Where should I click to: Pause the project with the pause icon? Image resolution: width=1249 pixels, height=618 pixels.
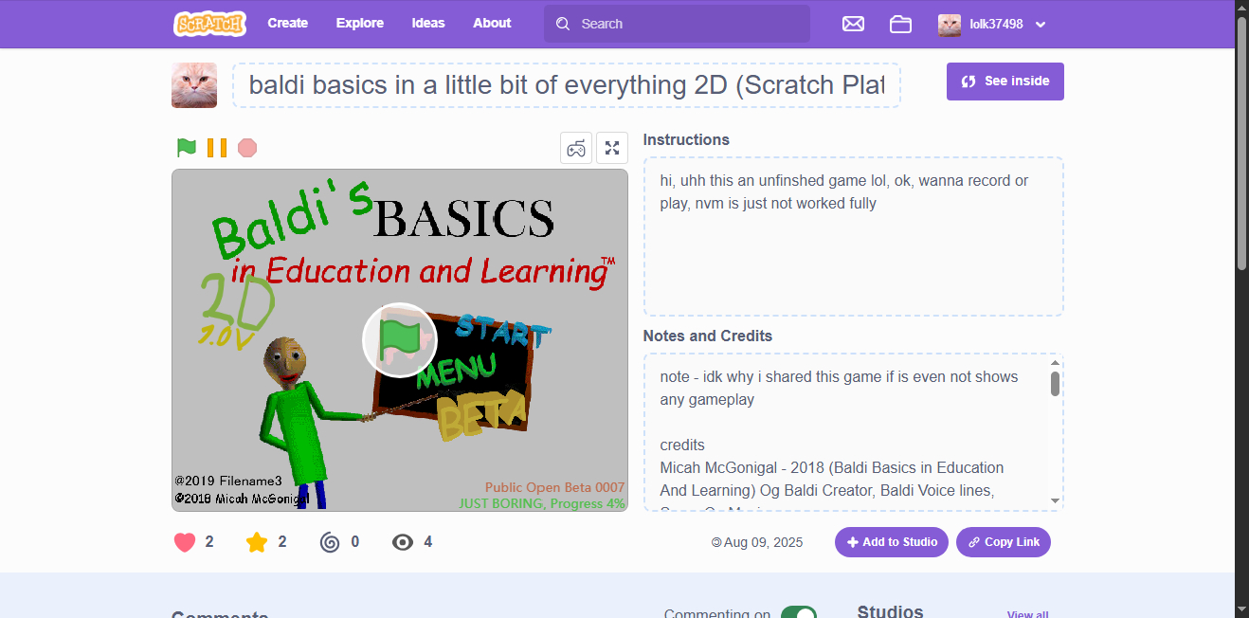217,148
